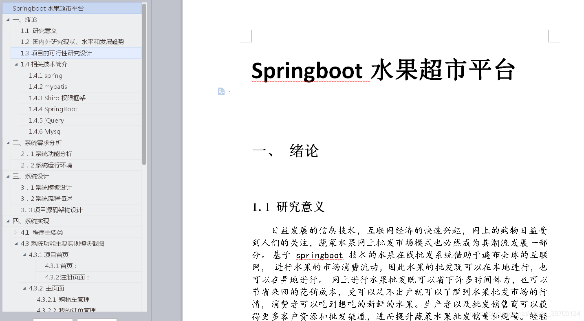Go to 1.1 研究意义 in navigation pane
Viewport: 584px width, 321px height.
click(39, 31)
